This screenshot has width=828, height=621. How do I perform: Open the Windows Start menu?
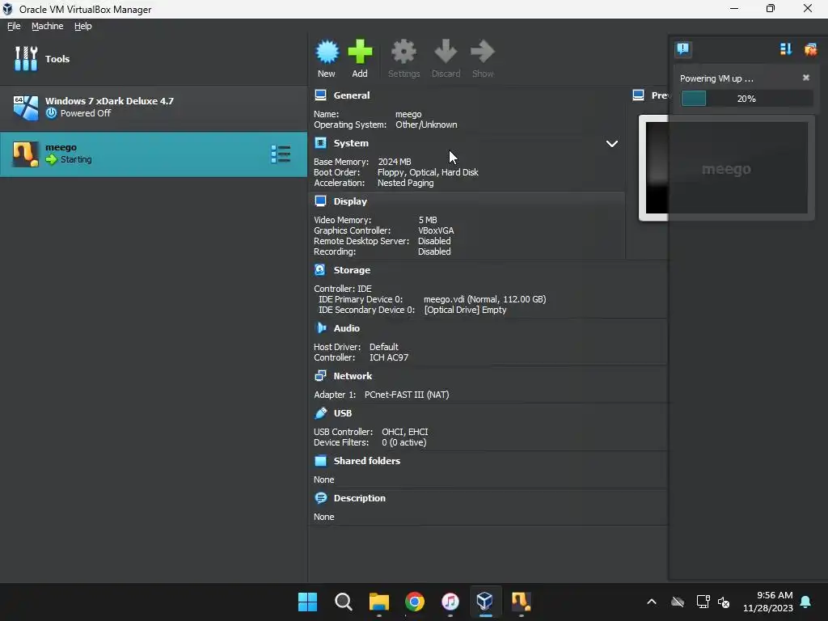pyautogui.click(x=307, y=602)
